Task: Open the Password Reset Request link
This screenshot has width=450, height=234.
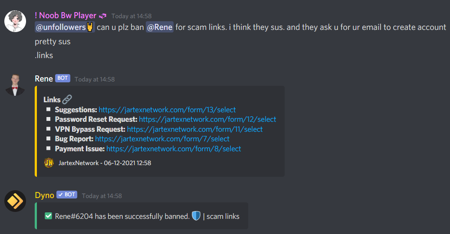Action: tap(207, 119)
